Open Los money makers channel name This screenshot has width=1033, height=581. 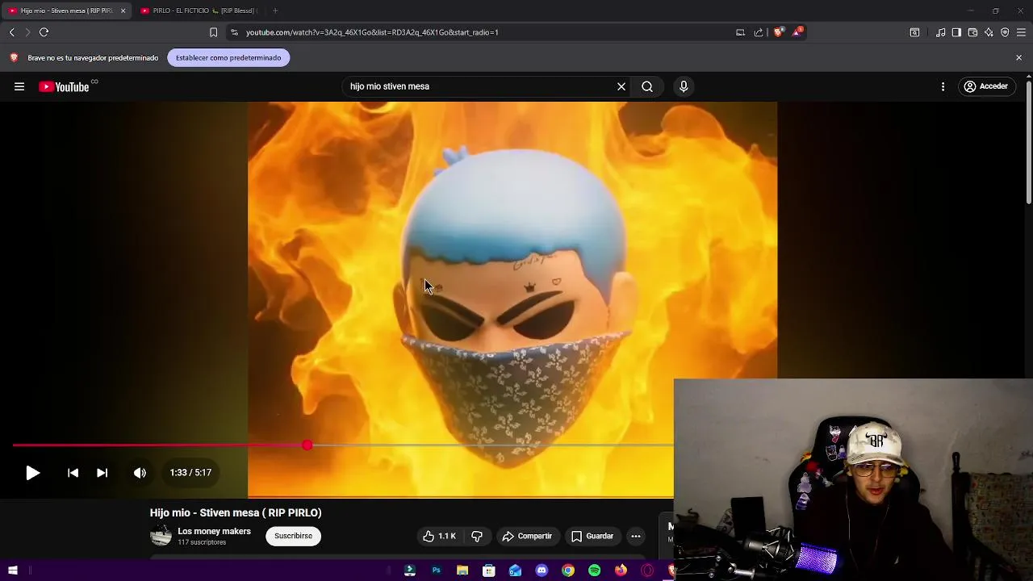click(214, 531)
